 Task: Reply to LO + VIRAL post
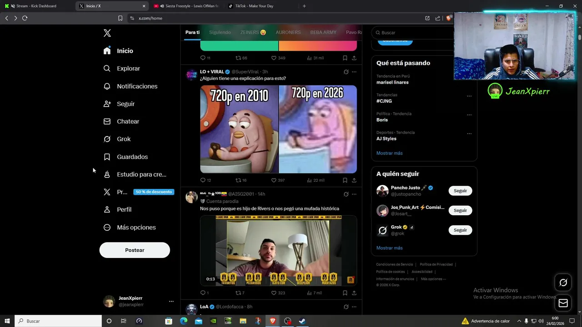pyautogui.click(x=206, y=180)
